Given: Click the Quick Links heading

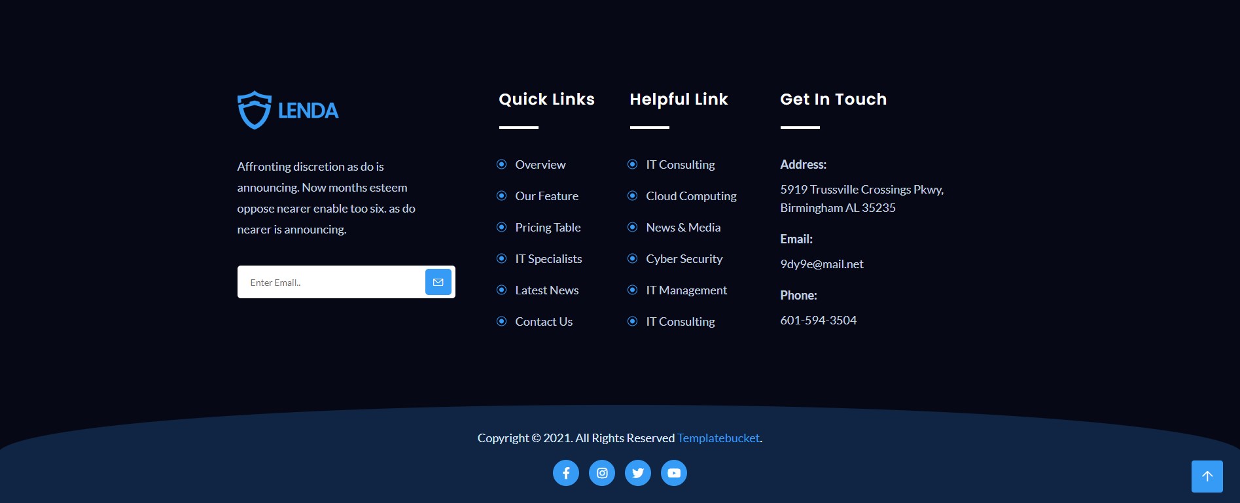Looking at the screenshot, I should pos(547,99).
